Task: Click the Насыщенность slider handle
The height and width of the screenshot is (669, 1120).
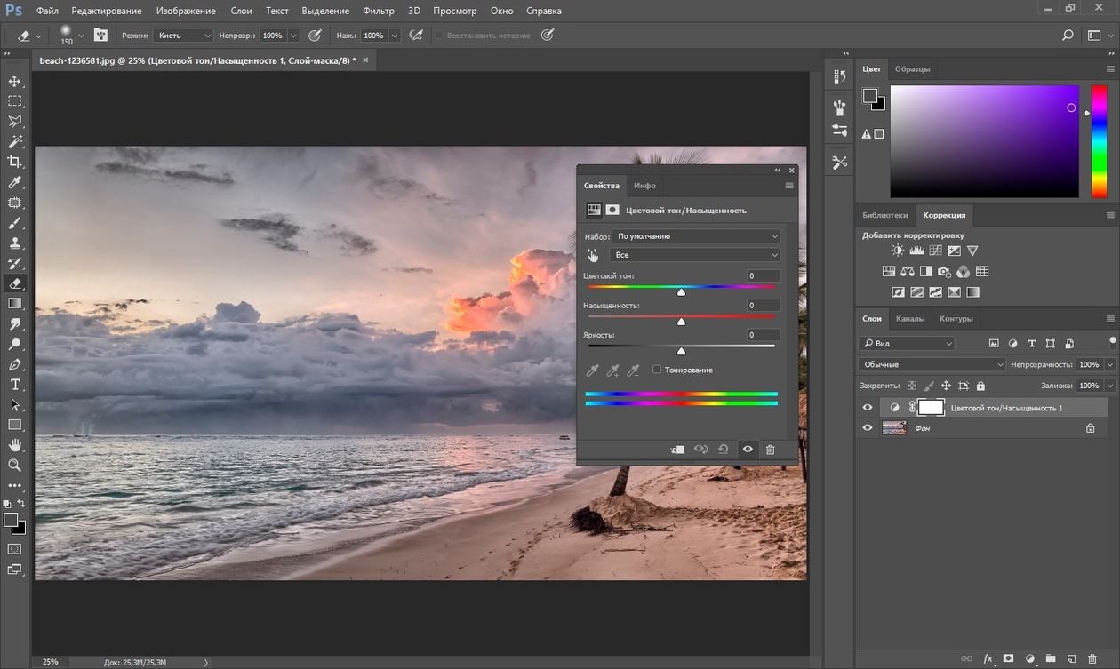Action: pos(681,321)
